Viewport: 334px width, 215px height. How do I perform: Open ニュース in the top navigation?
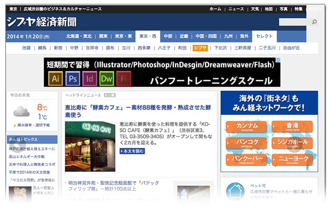(x=236, y=9)
